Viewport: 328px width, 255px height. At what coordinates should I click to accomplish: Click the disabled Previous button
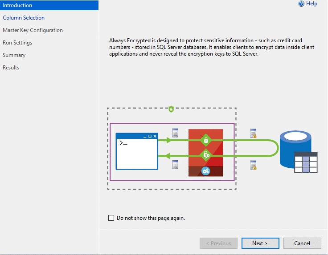(218, 243)
